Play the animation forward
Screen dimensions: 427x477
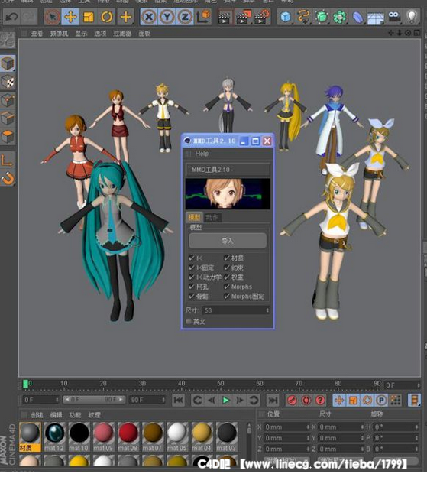pos(225,400)
